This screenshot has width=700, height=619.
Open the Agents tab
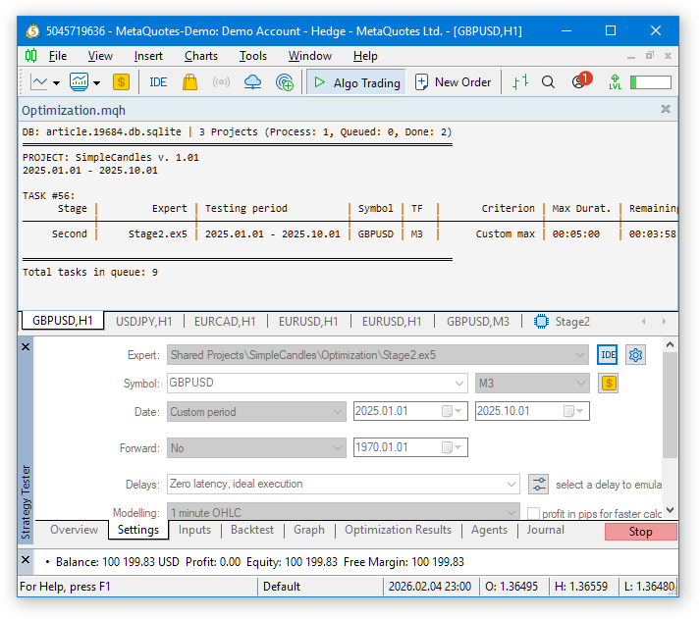click(x=489, y=530)
